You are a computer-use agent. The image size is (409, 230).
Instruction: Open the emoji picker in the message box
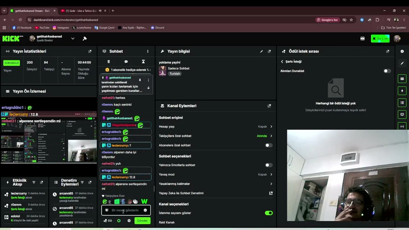pyautogui.click(x=145, y=210)
